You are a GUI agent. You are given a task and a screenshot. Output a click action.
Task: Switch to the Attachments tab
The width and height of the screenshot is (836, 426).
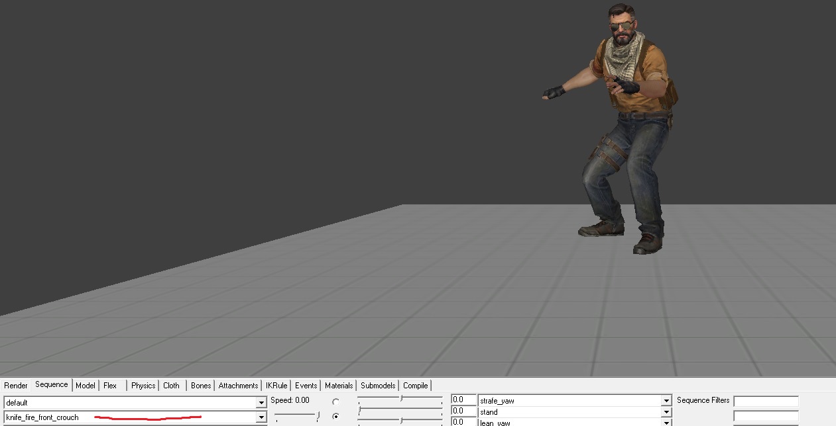[x=238, y=386]
